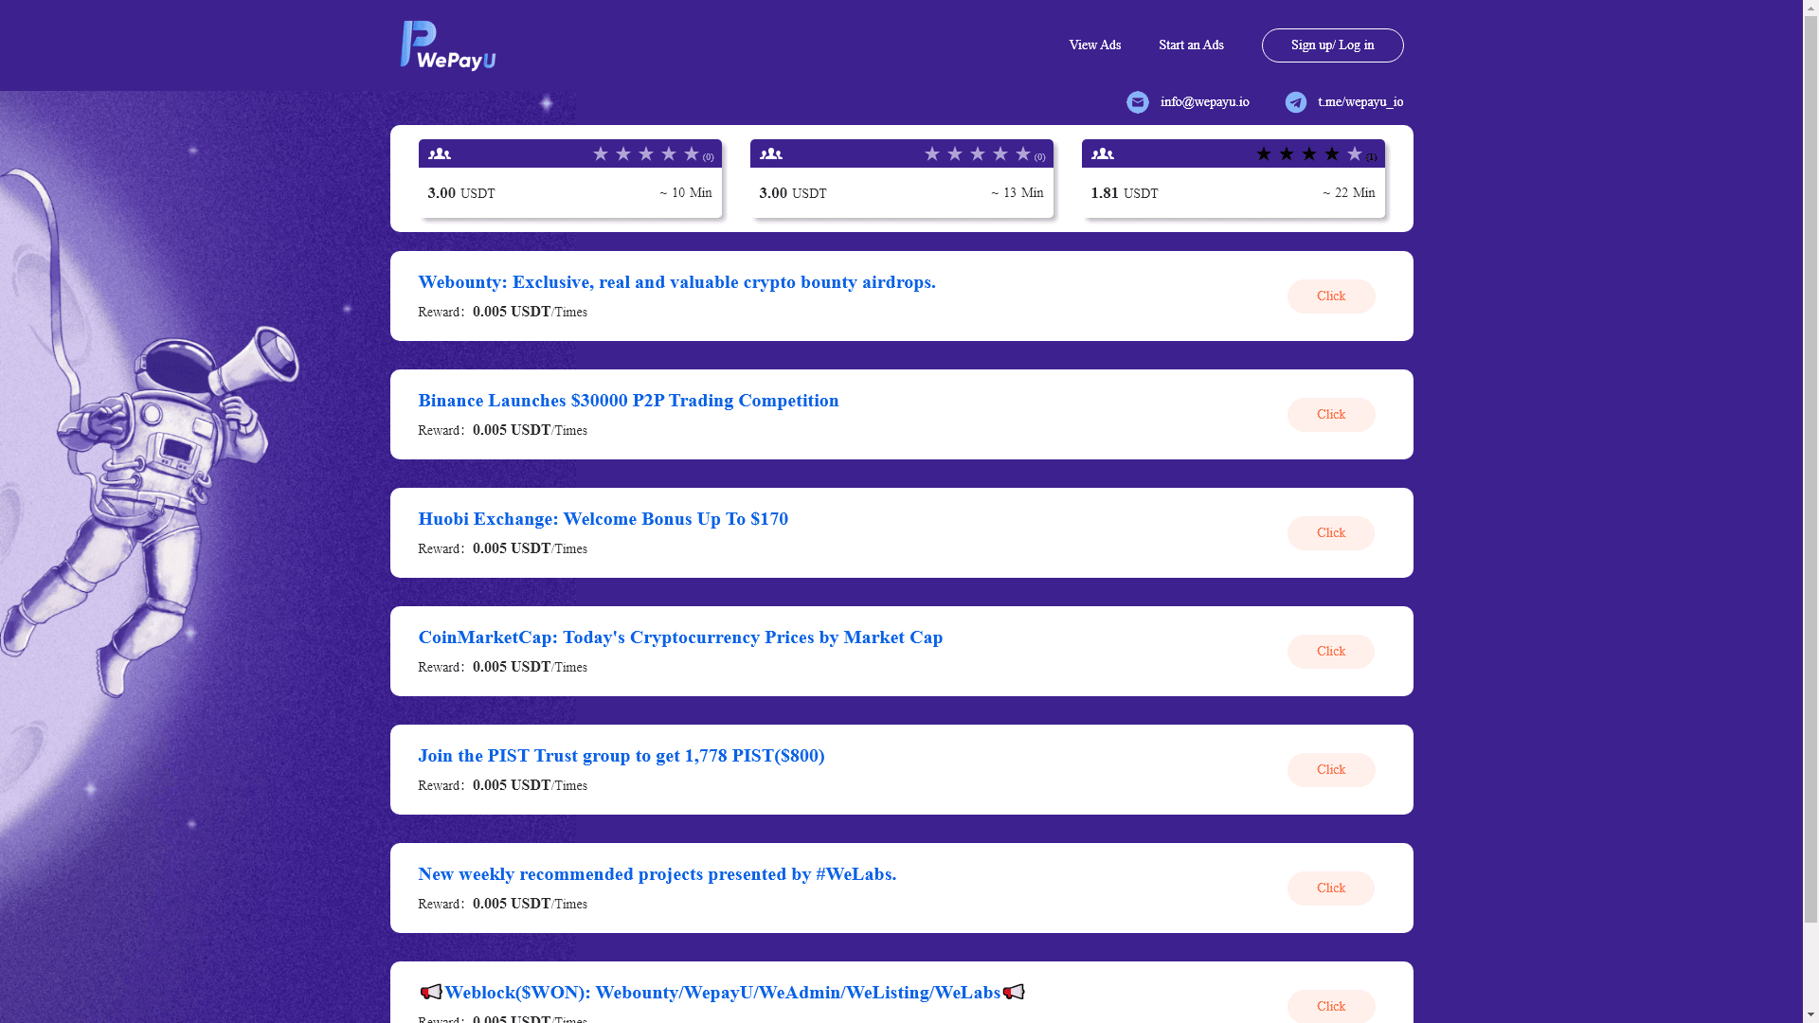The image size is (1819, 1023).
Task: Click the group icon on 13 Min card
Action: coord(770,153)
